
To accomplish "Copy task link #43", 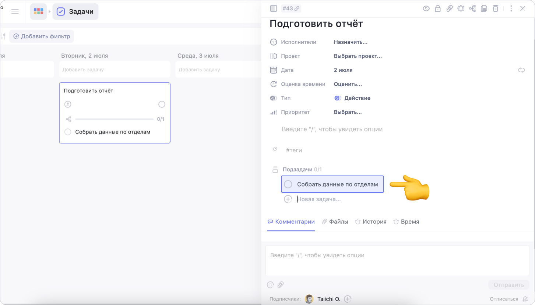I will tap(291, 8).
